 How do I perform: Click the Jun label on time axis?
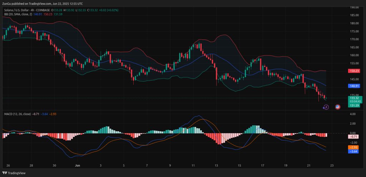pyautogui.click(x=78, y=166)
